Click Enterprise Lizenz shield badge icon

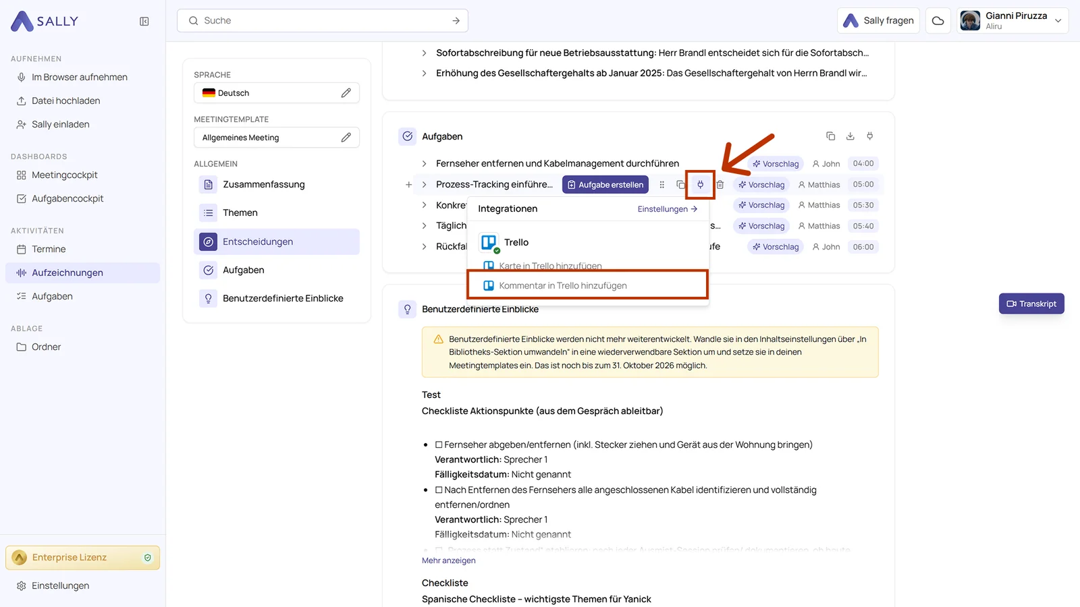pyautogui.click(x=148, y=558)
